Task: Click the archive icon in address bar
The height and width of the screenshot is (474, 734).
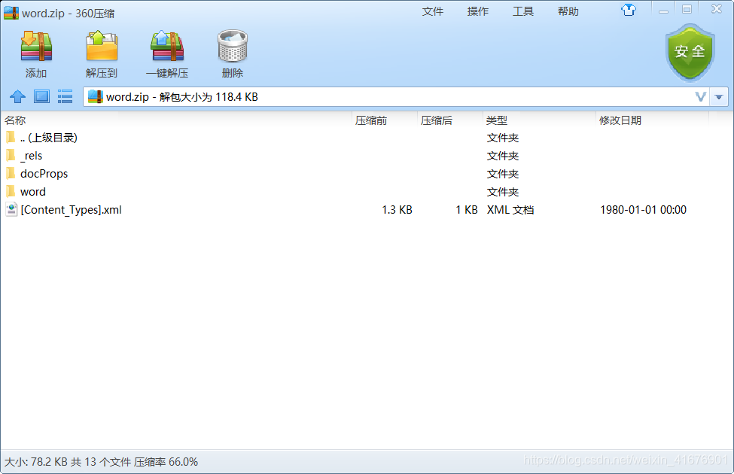Action: click(x=95, y=97)
